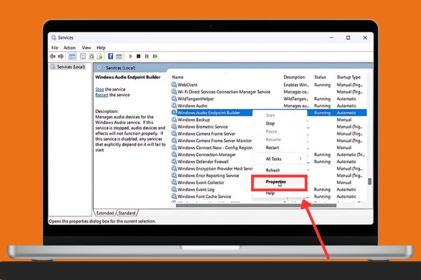Sort by the Description column header
This screenshot has width=421, height=280.
point(294,77)
